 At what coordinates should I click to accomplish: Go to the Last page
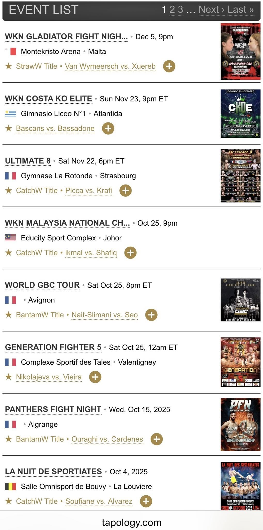[x=241, y=10]
